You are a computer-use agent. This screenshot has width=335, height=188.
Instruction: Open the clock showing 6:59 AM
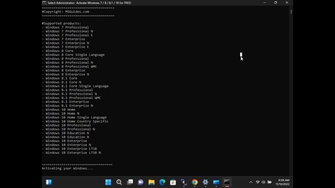tap(283, 182)
